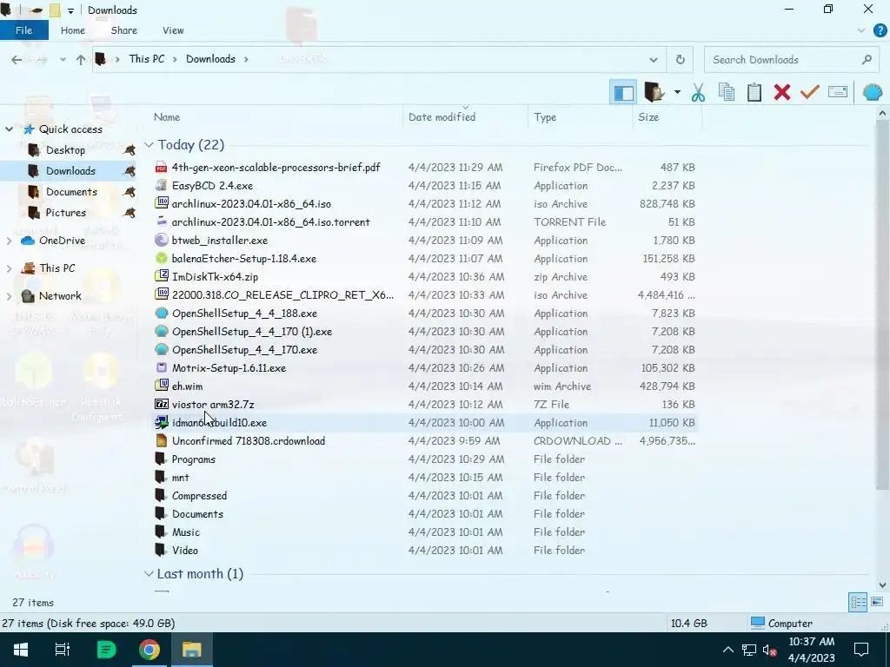Click the blue shell Classic Explorer settings icon

(x=873, y=92)
